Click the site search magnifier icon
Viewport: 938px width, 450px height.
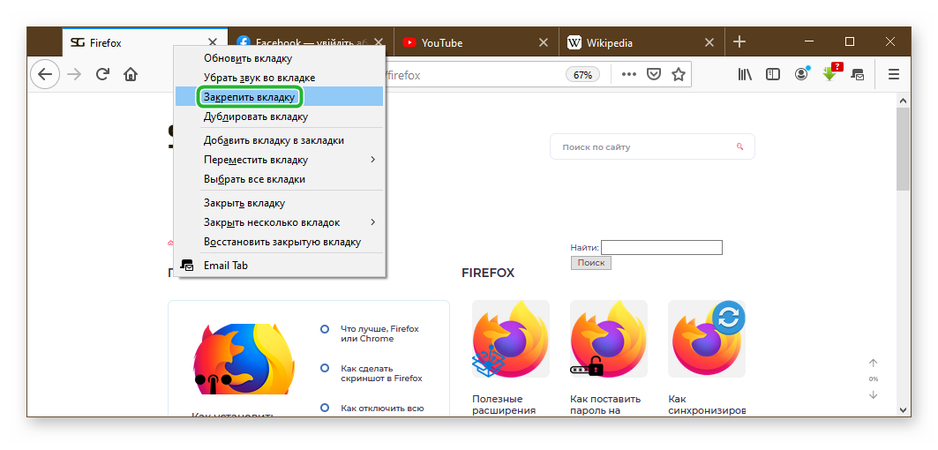[739, 146]
